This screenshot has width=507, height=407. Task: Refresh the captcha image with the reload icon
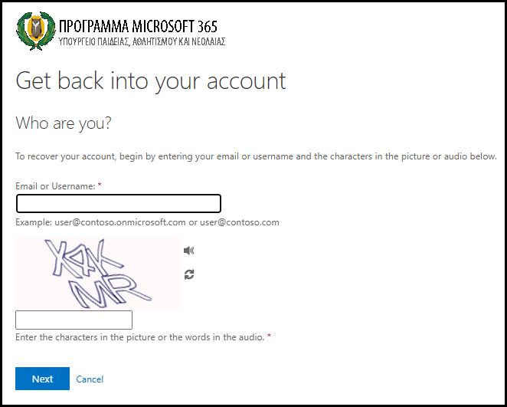coord(189,274)
